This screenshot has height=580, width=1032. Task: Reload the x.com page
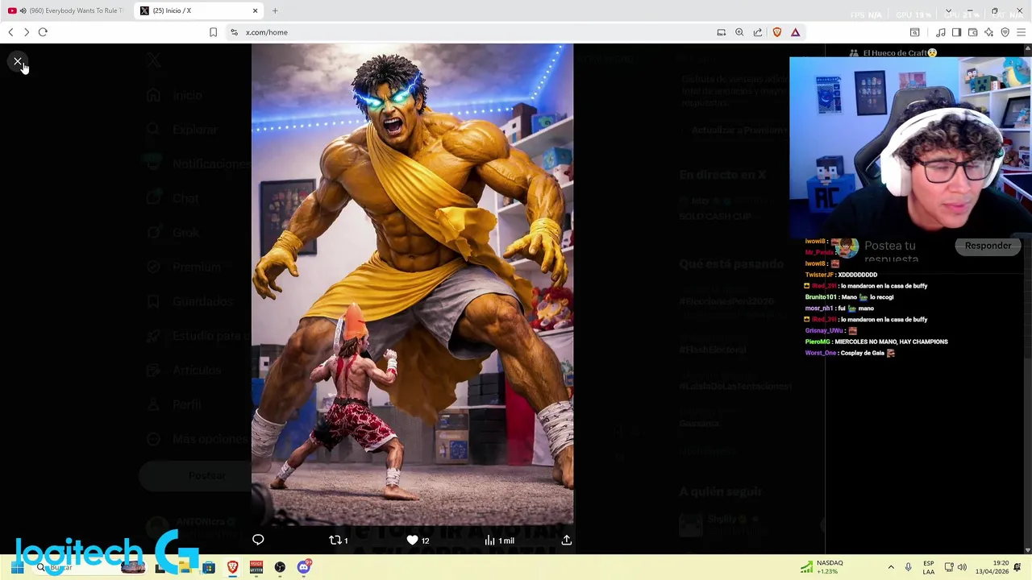pos(43,32)
